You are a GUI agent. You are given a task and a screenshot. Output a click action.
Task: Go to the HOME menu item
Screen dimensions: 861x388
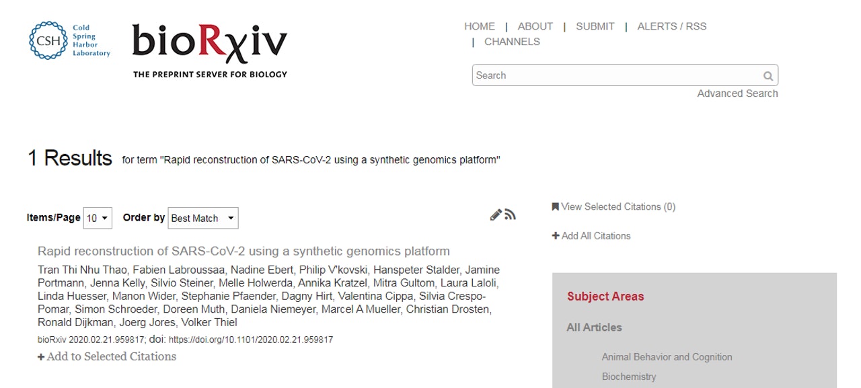click(480, 26)
